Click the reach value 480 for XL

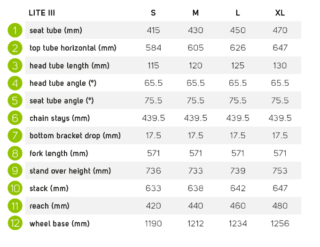click(x=280, y=206)
